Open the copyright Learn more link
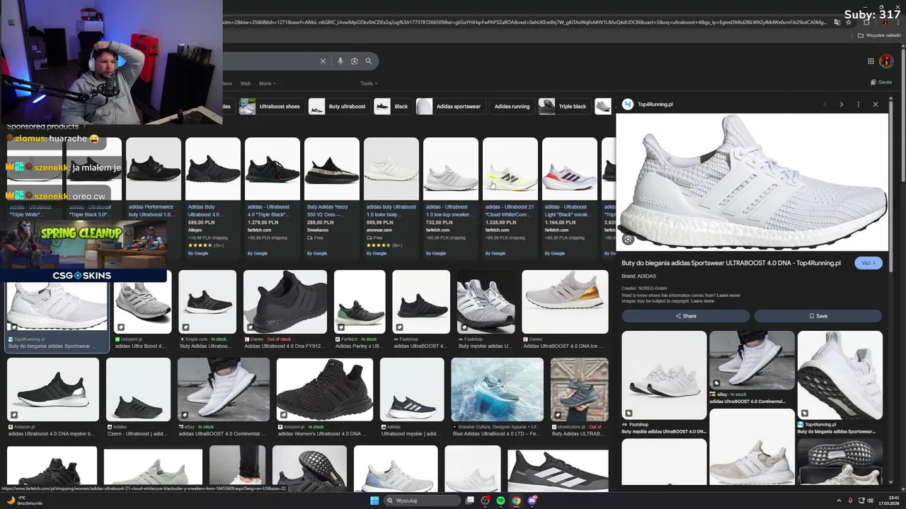 [702, 301]
